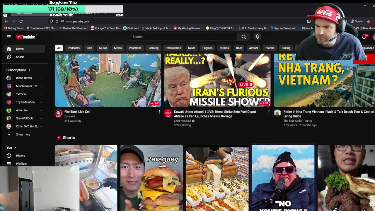Select the Restaurants filter chip
The width and height of the screenshot is (375, 211).
tap(173, 48)
